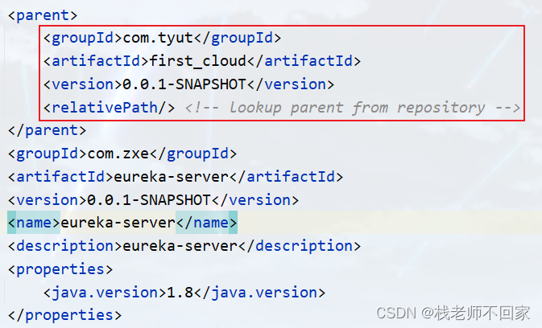Click the relativePath self-closing tag
Screen dimensions: 542x328
coord(110,108)
